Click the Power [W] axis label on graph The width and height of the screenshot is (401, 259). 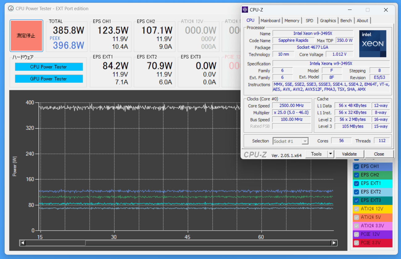[x=14, y=166]
